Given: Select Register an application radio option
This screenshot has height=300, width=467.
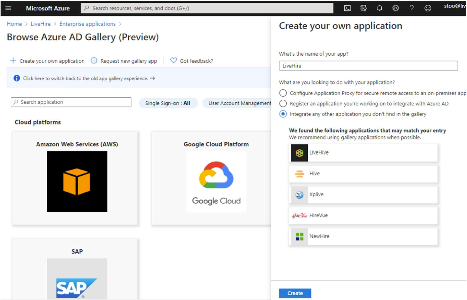Looking at the screenshot, I should (x=283, y=103).
